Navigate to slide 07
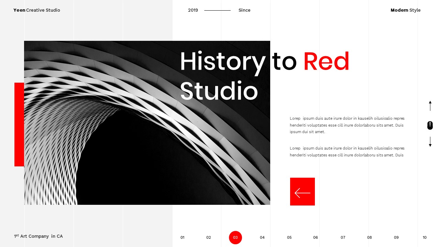The width and height of the screenshot is (440, 247). (343, 237)
